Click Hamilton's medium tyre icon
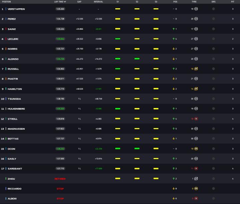This screenshot has height=204, width=240. tap(196, 89)
